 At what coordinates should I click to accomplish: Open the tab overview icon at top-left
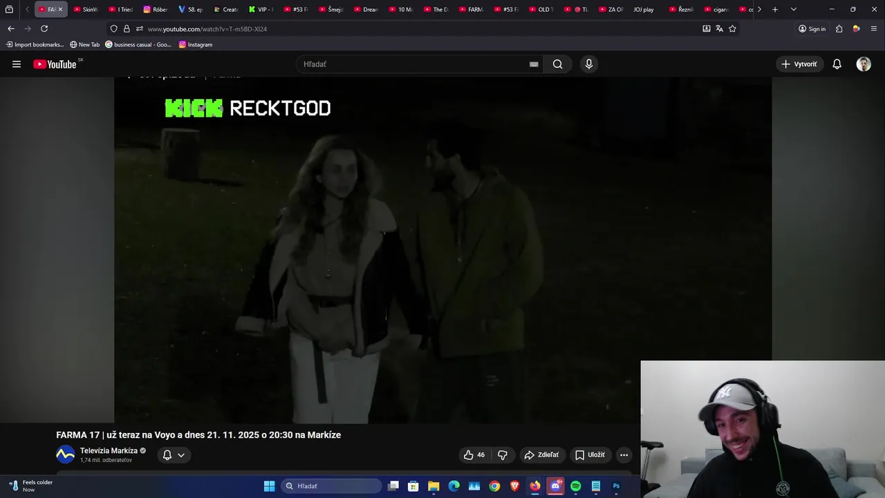pos(9,10)
